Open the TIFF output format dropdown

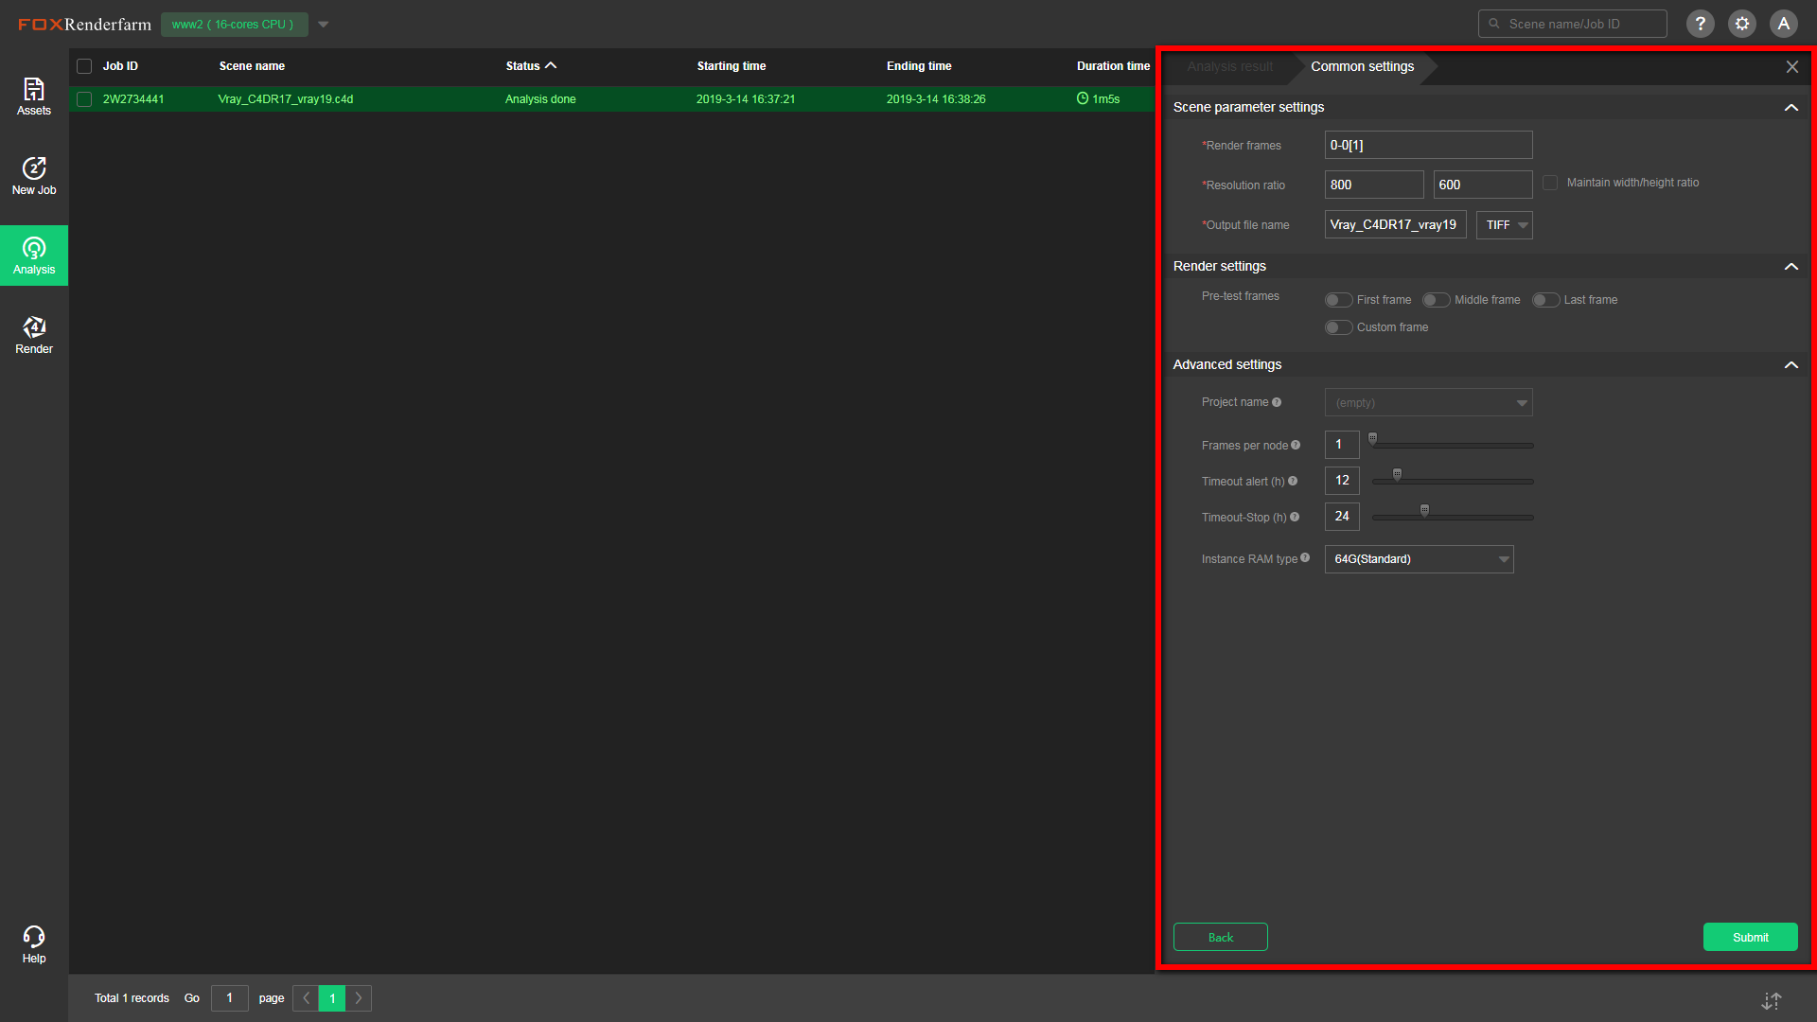(x=1504, y=225)
